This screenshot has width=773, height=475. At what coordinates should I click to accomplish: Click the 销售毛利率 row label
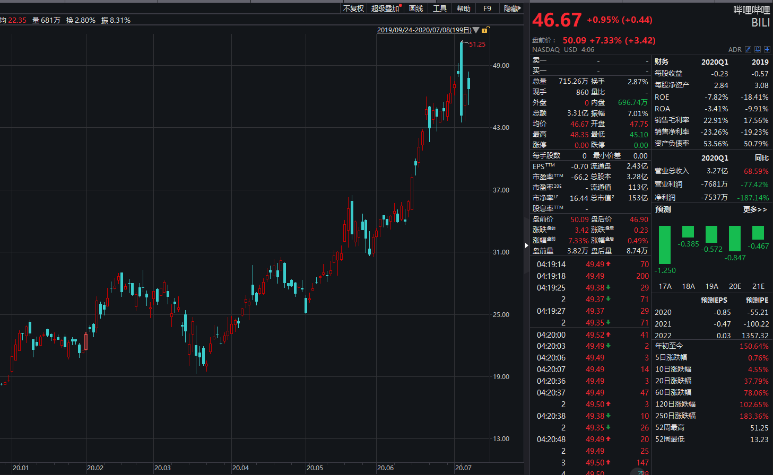point(672,120)
